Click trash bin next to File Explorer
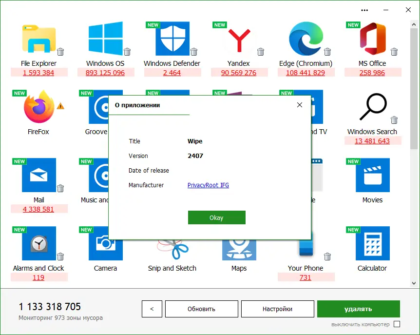This screenshot has height=335, width=420. pos(60,52)
